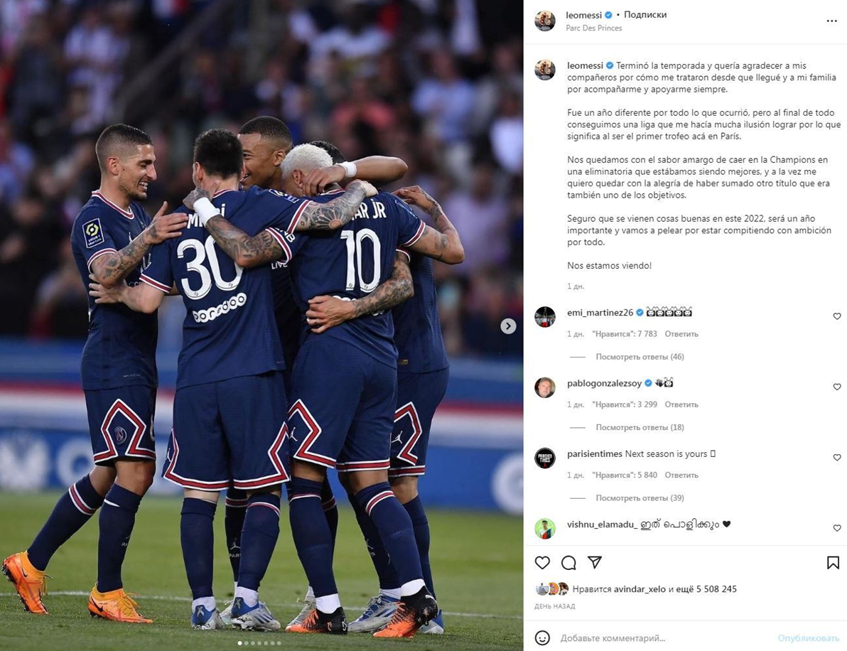847x651 pixels.
Task: Expand the 46 replies under emi_martinez26
Action: 640,357
